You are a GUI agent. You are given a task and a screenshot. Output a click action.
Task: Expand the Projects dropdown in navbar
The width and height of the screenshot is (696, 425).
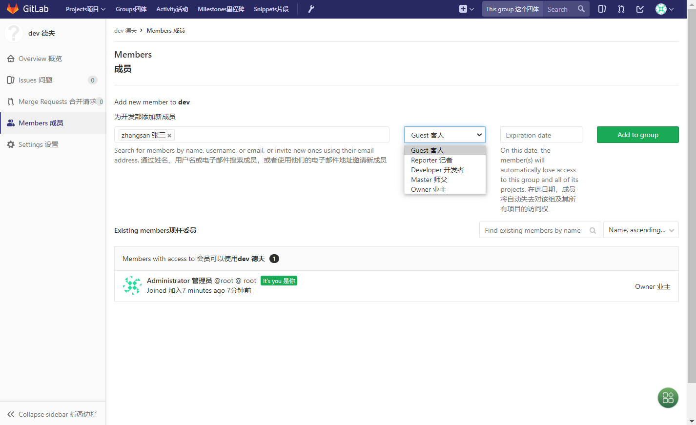click(85, 9)
